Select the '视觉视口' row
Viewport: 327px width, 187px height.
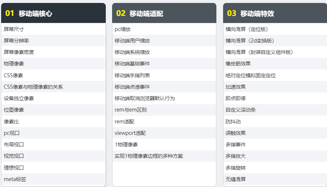tap(53, 156)
